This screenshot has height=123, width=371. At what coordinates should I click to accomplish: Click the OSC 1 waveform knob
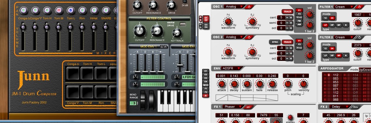[x=228, y=21]
